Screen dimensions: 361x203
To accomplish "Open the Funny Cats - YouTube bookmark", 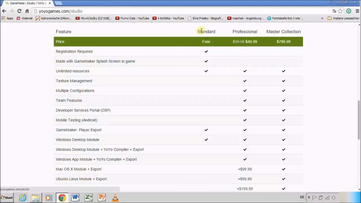I will (x=132, y=18).
